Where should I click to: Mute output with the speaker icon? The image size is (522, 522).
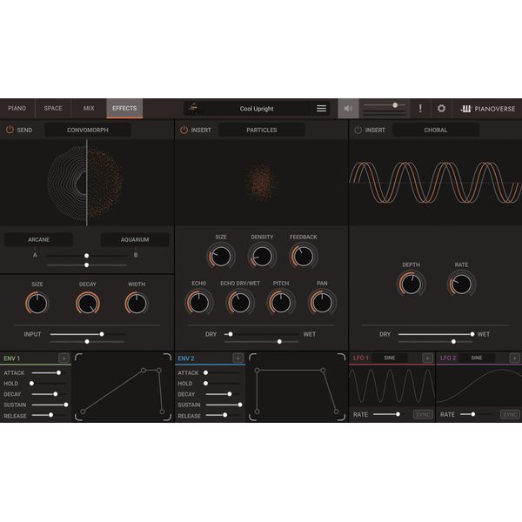pyautogui.click(x=348, y=109)
